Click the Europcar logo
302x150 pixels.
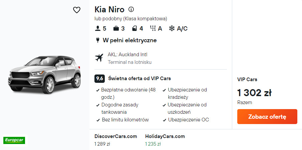coord(14,140)
